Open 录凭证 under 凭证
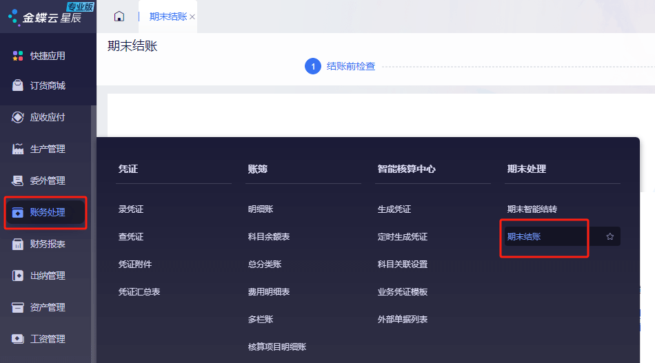This screenshot has height=363, width=655. pyautogui.click(x=131, y=209)
